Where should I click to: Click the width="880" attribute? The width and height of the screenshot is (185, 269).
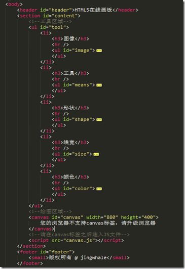coord(102,217)
